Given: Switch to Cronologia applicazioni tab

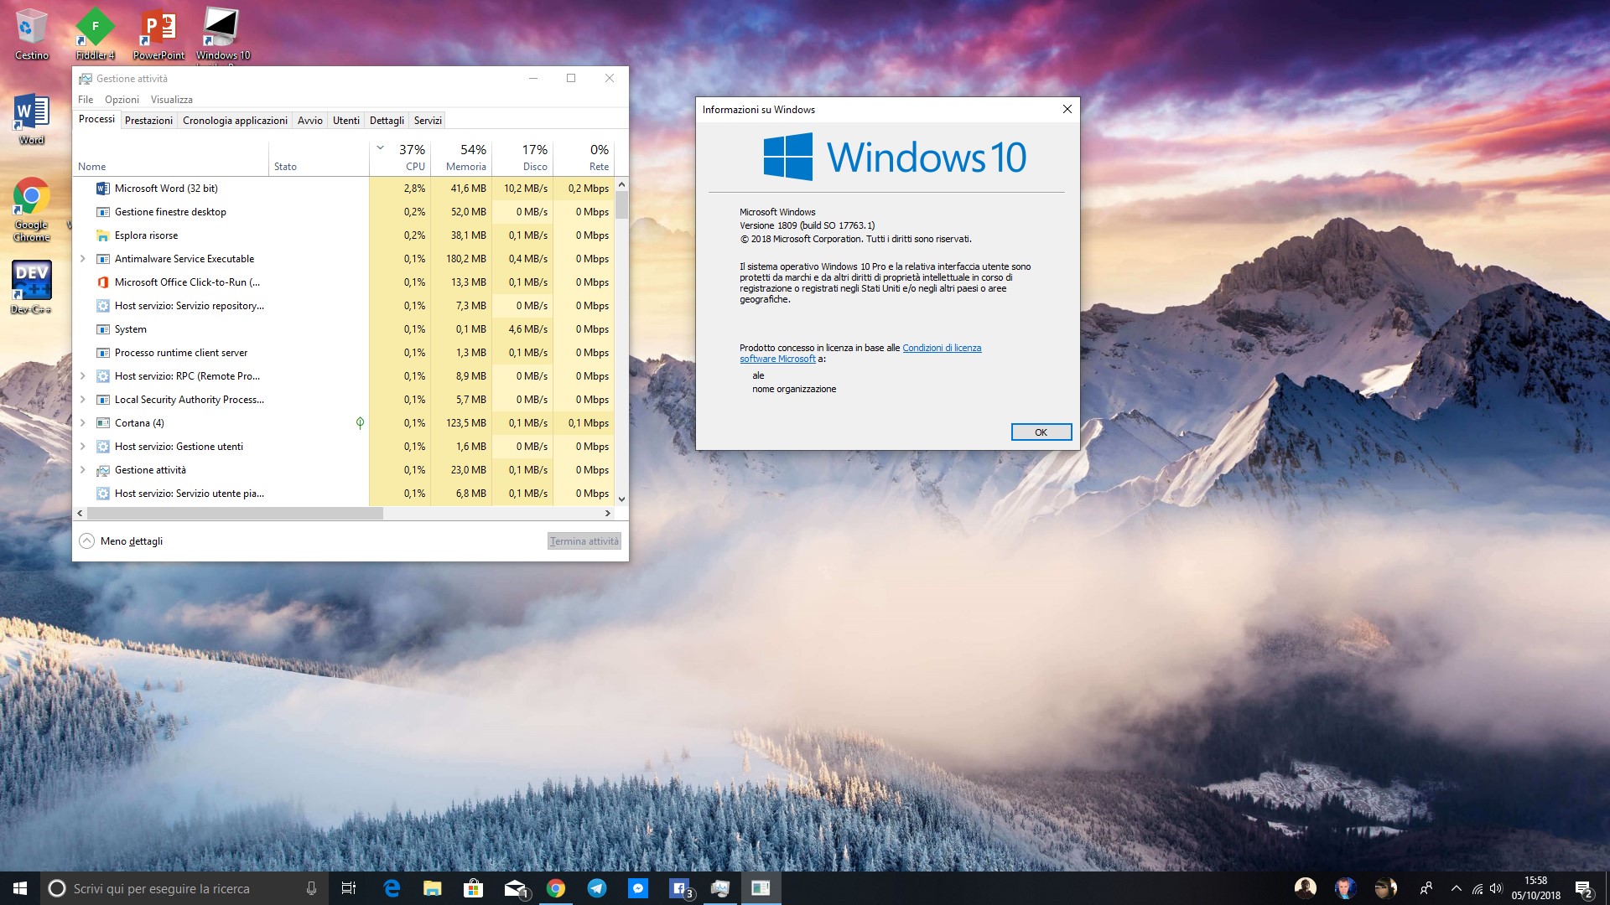Looking at the screenshot, I should click(235, 121).
